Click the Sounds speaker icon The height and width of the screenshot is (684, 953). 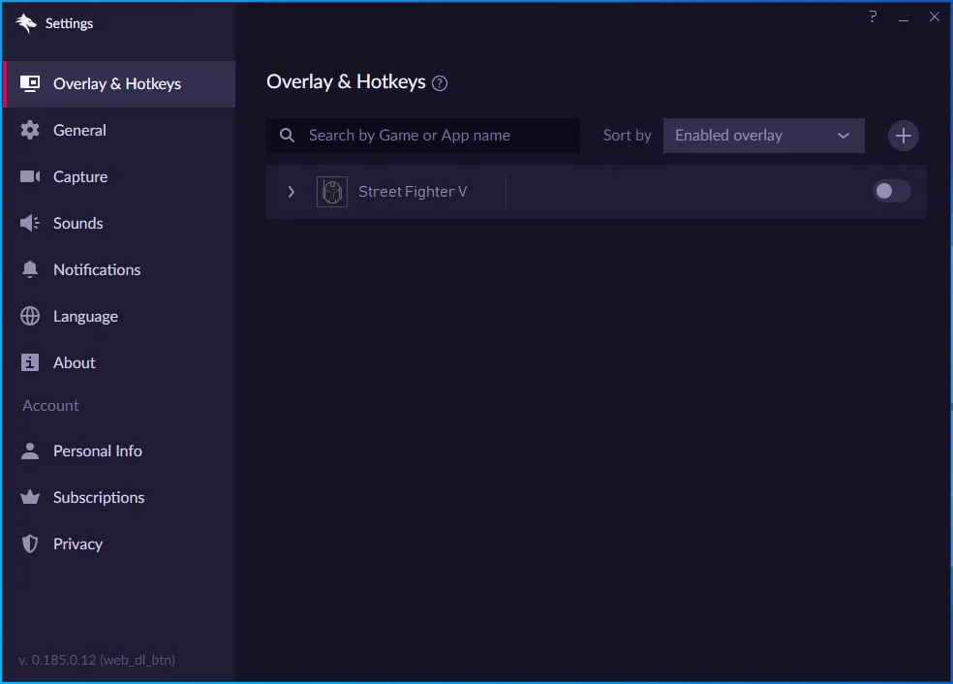[30, 223]
